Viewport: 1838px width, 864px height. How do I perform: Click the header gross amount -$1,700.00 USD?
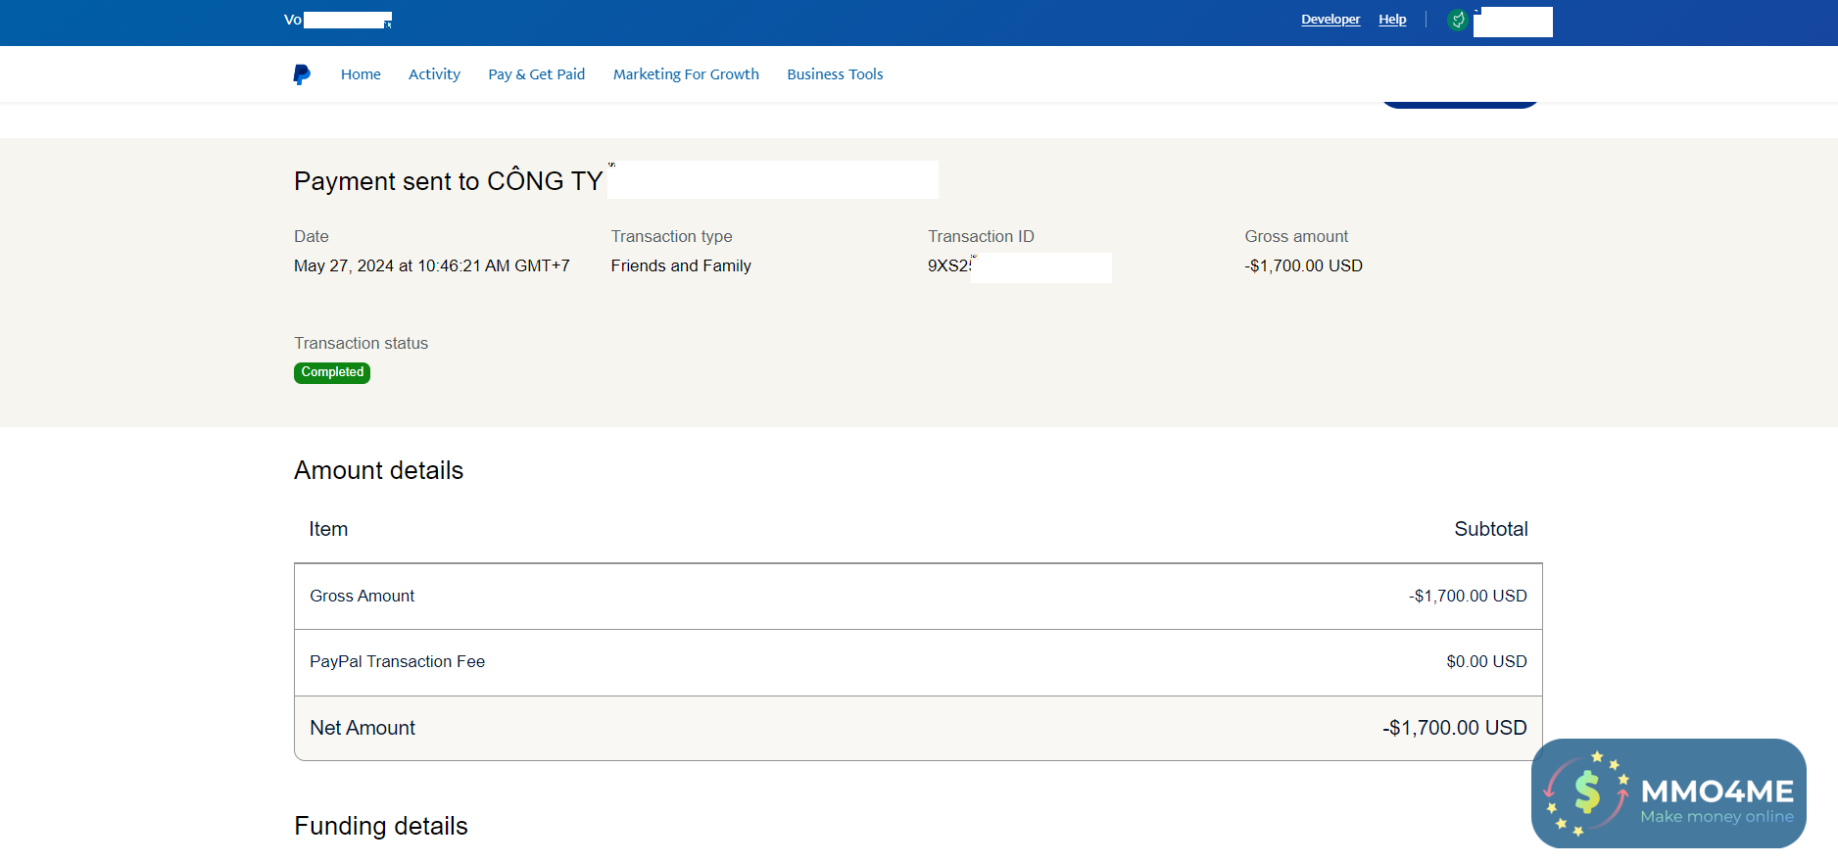pyautogui.click(x=1303, y=265)
